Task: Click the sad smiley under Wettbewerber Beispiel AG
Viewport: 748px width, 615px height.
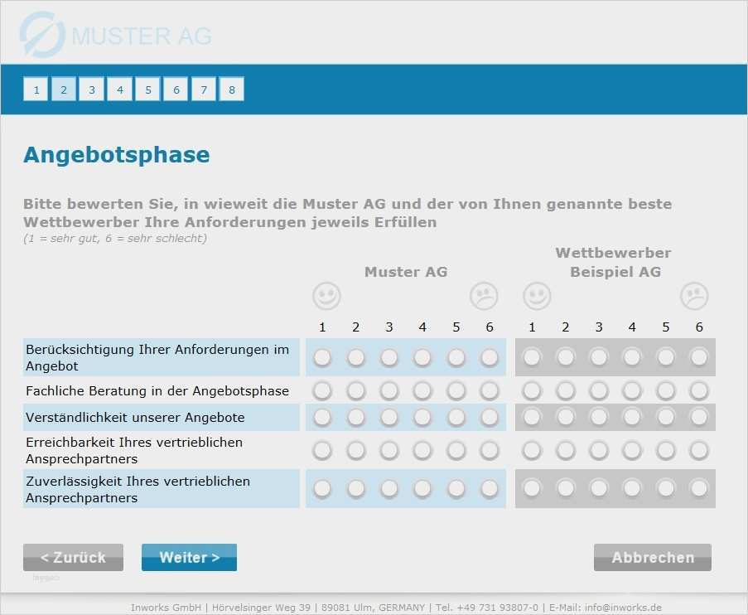Action: tap(694, 296)
